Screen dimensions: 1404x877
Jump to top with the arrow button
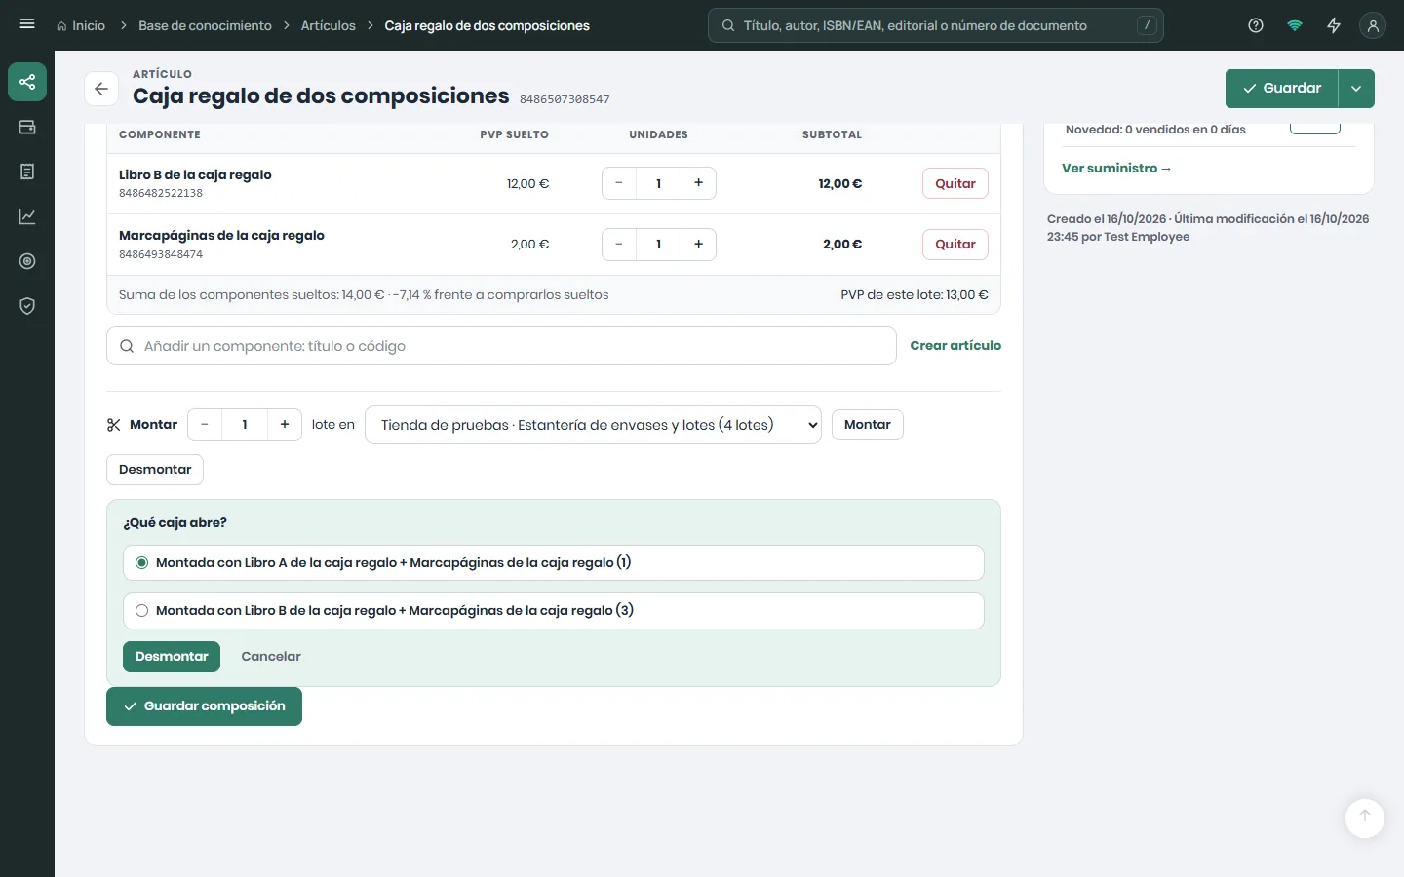pyautogui.click(x=1365, y=818)
